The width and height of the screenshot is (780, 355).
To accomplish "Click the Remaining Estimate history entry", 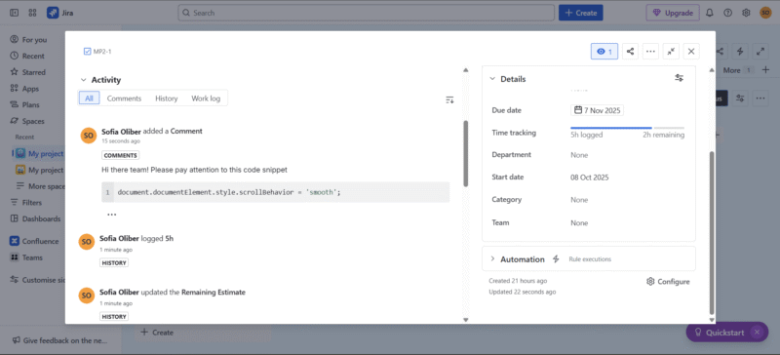I will point(173,293).
